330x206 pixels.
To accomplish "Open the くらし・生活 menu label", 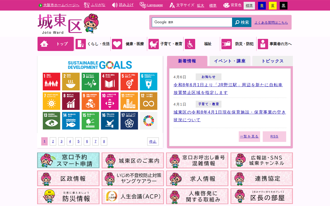I will (98, 44).
